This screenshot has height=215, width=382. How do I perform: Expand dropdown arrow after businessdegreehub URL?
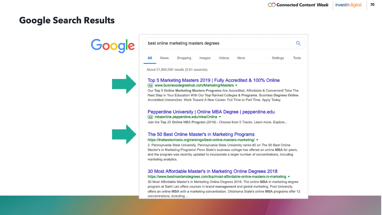236,85
